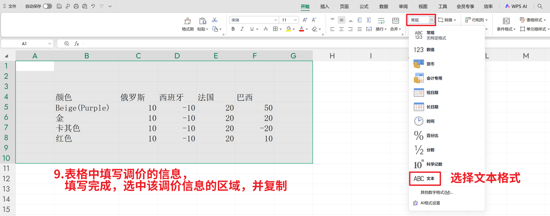The width and height of the screenshot is (550, 216).
Task: Toggle italic formatting
Action: [242, 29]
